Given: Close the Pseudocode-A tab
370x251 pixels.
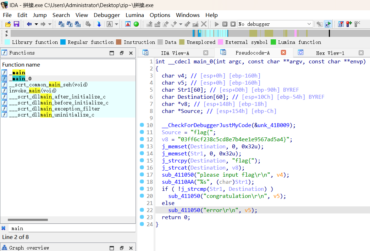Looking at the screenshot, I should (283, 52).
